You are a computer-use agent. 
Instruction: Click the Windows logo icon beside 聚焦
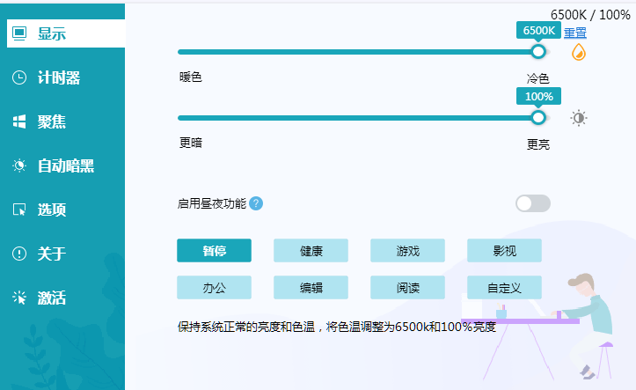click(18, 122)
